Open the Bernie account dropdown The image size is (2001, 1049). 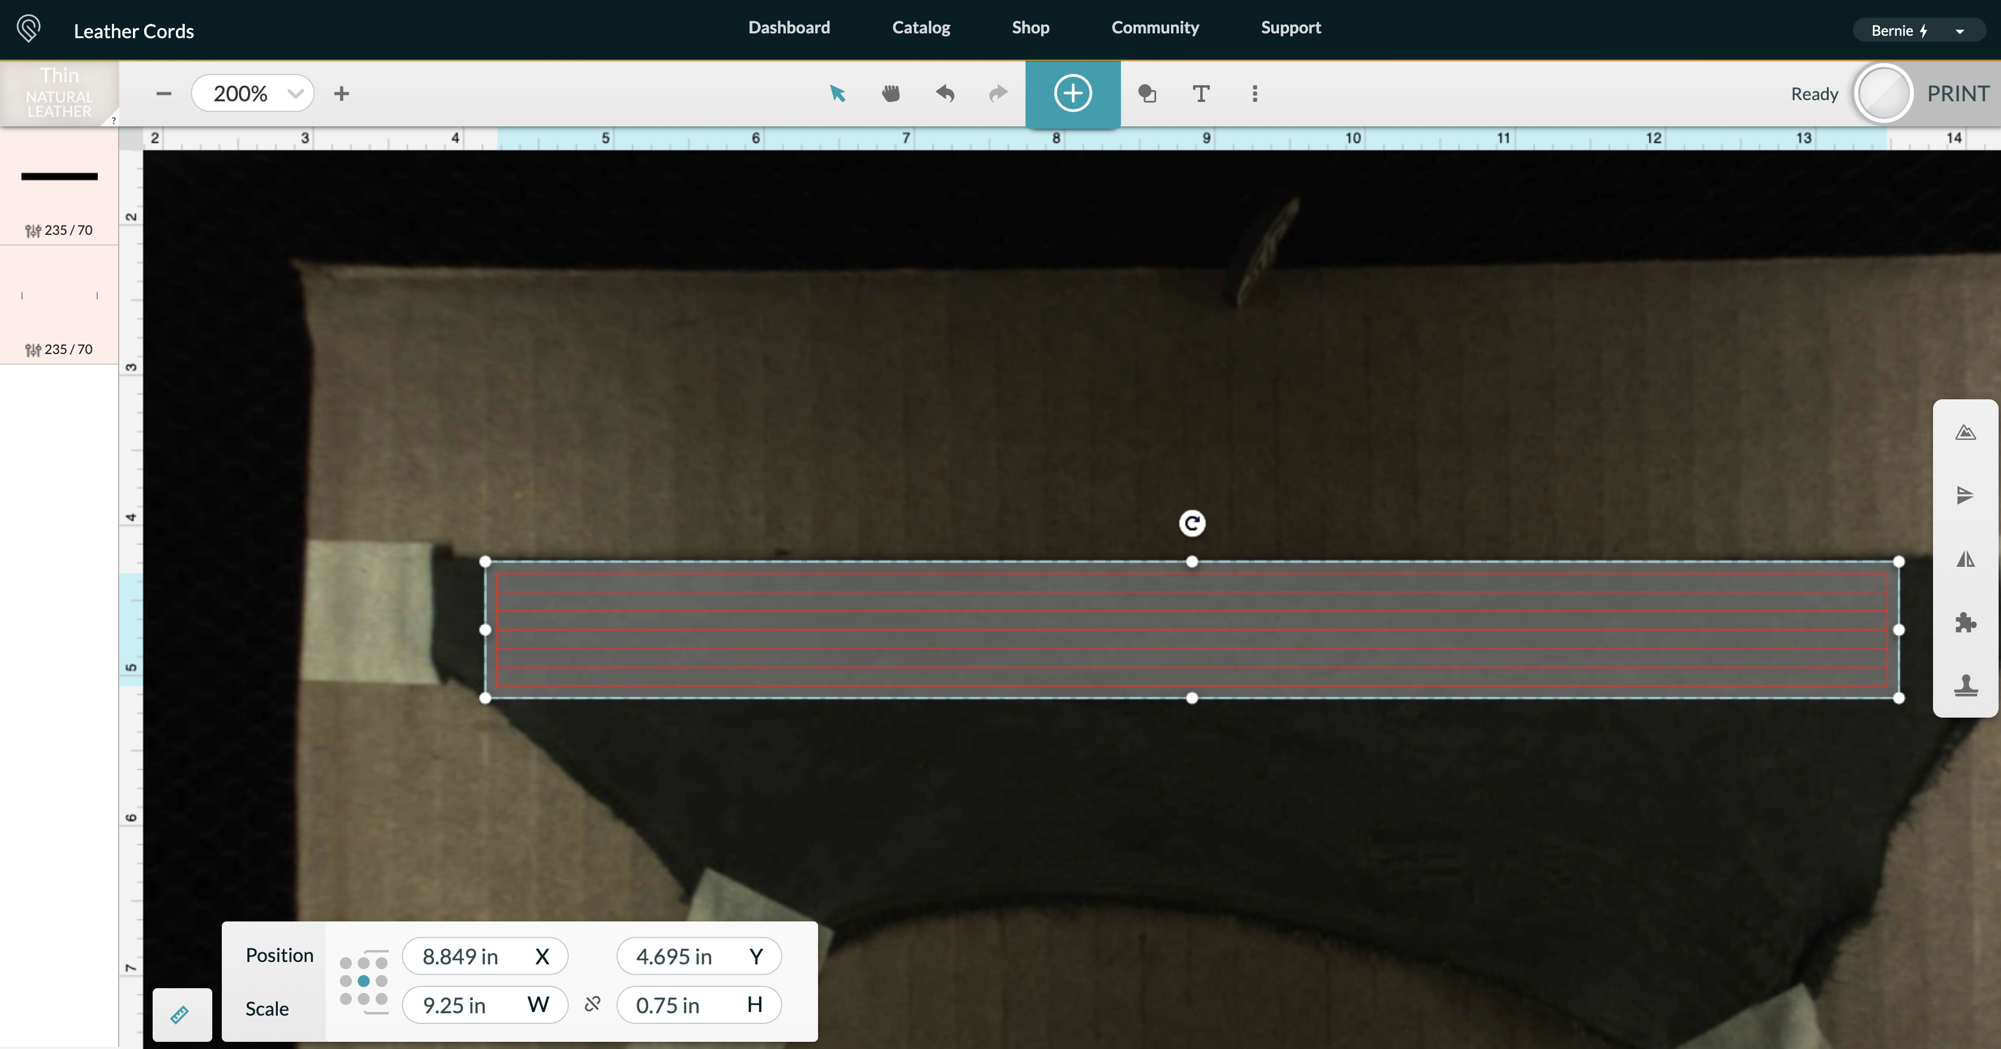[1919, 30]
